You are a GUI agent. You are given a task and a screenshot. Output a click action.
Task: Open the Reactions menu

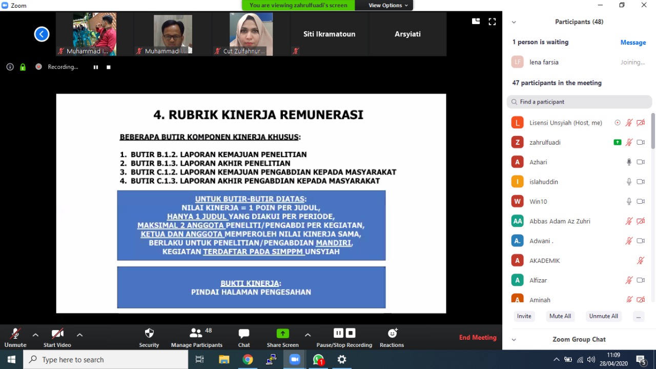pos(392,337)
